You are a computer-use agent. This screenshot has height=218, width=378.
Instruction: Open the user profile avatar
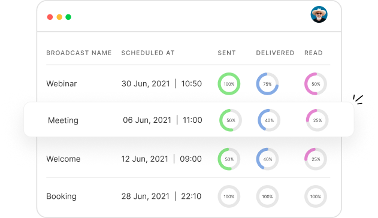pyautogui.click(x=319, y=14)
